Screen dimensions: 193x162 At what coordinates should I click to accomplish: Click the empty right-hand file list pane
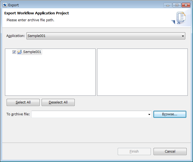click(x=142, y=72)
